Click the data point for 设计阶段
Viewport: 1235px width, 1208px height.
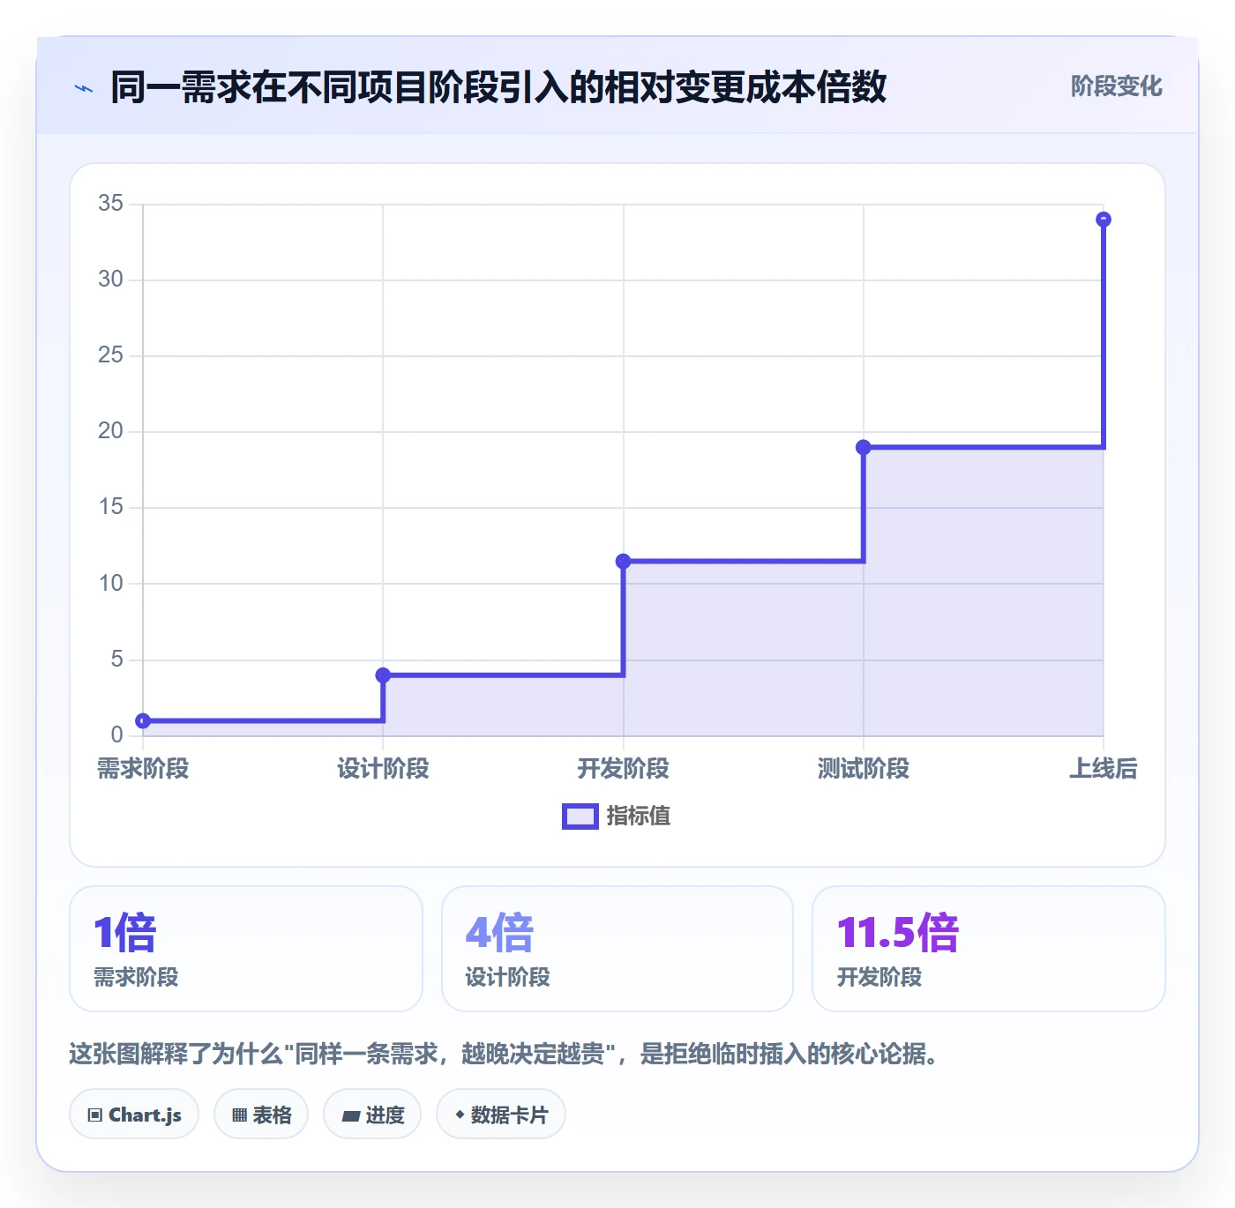(383, 675)
